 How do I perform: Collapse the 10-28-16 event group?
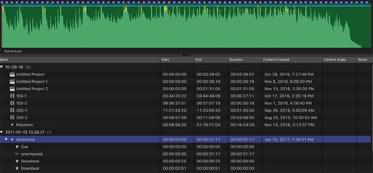coord(2,67)
